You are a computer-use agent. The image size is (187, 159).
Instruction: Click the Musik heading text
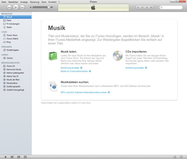57,28
